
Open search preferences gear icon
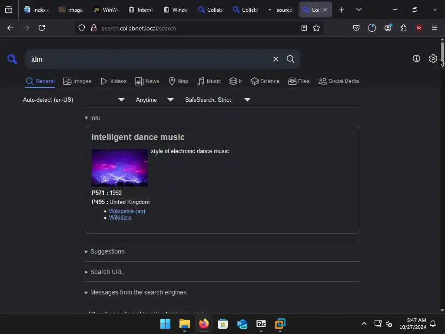tap(433, 59)
